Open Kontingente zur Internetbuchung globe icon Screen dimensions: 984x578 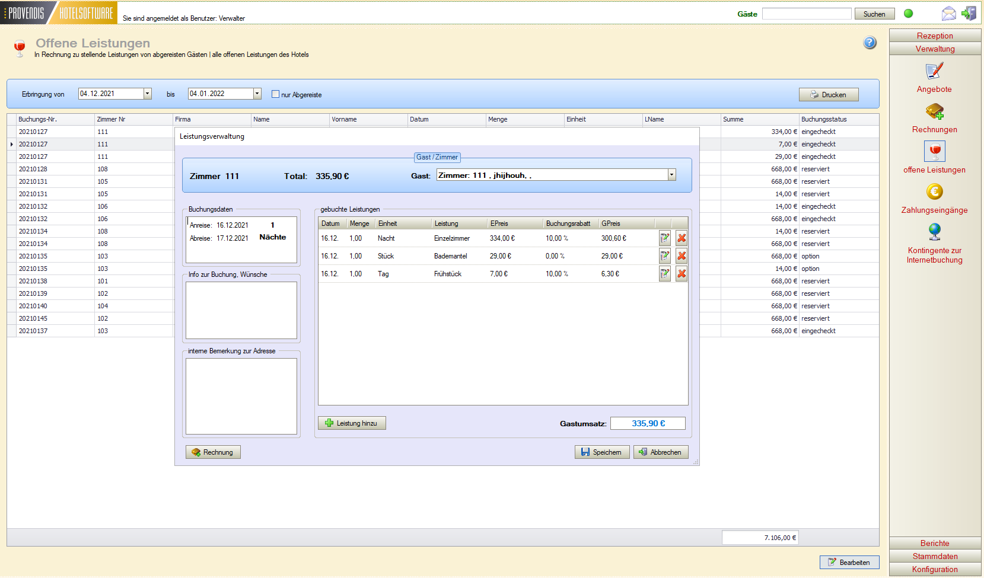coord(934,231)
